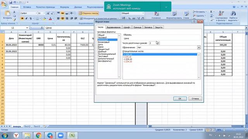Use the Format Painter brush icon
248x139 pixels.
click(x=14, y=20)
